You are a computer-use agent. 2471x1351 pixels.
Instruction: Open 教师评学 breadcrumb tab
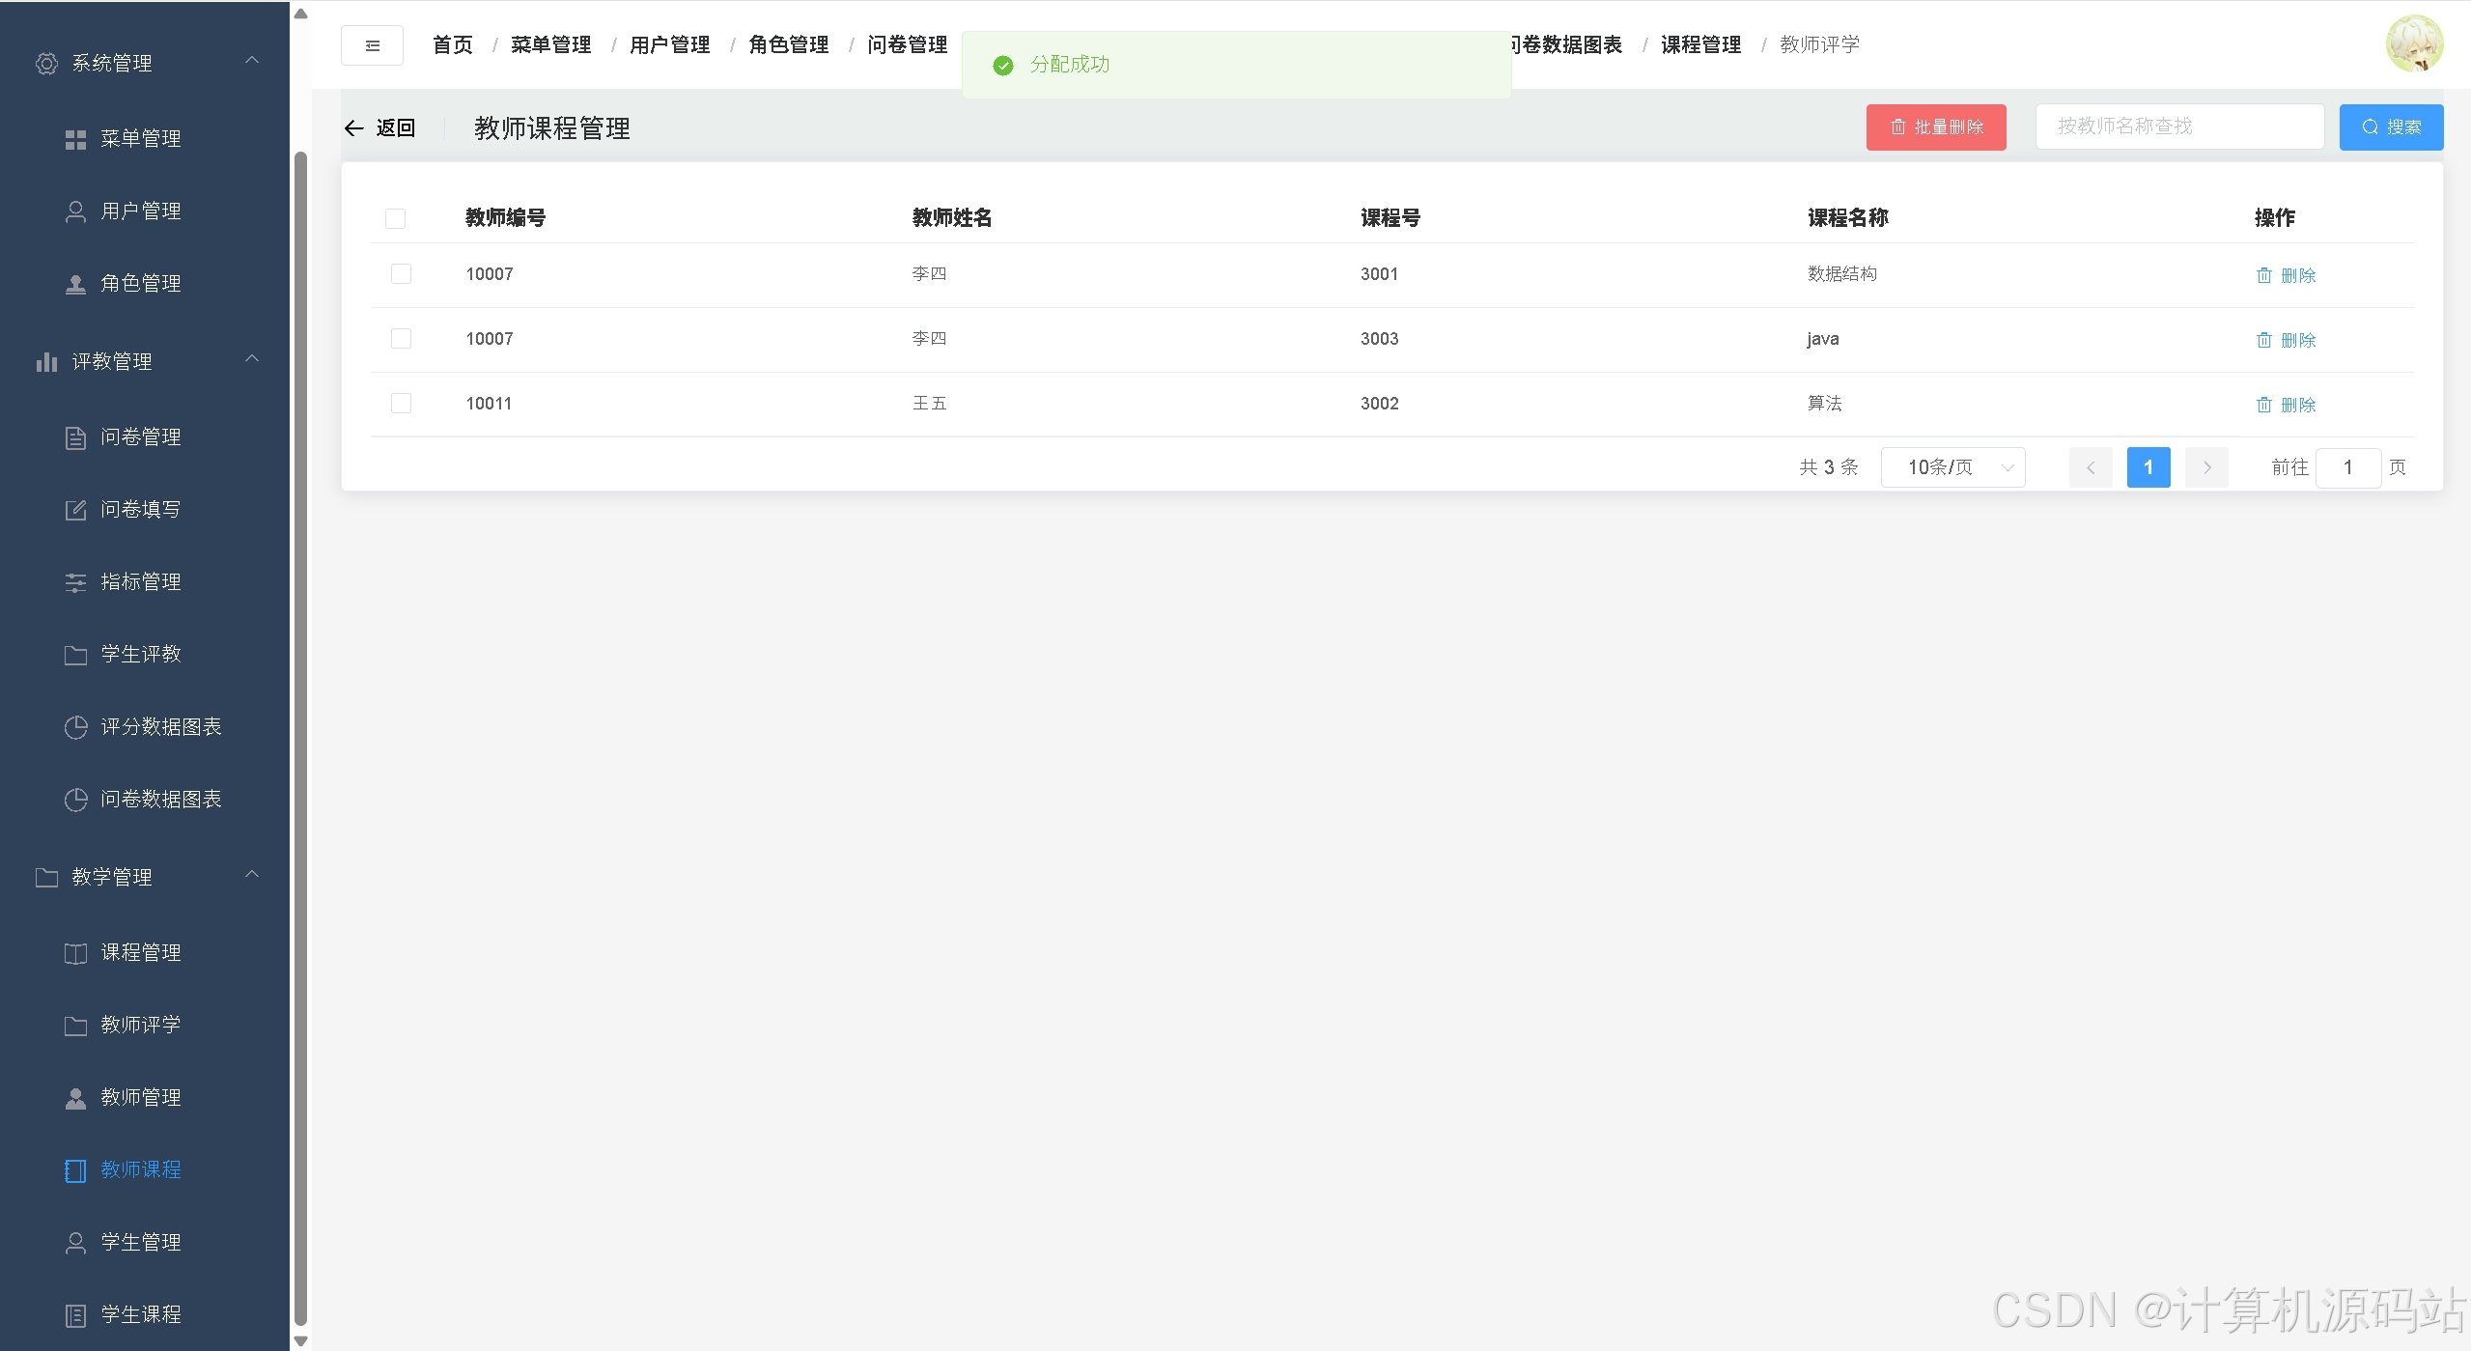(x=1819, y=45)
